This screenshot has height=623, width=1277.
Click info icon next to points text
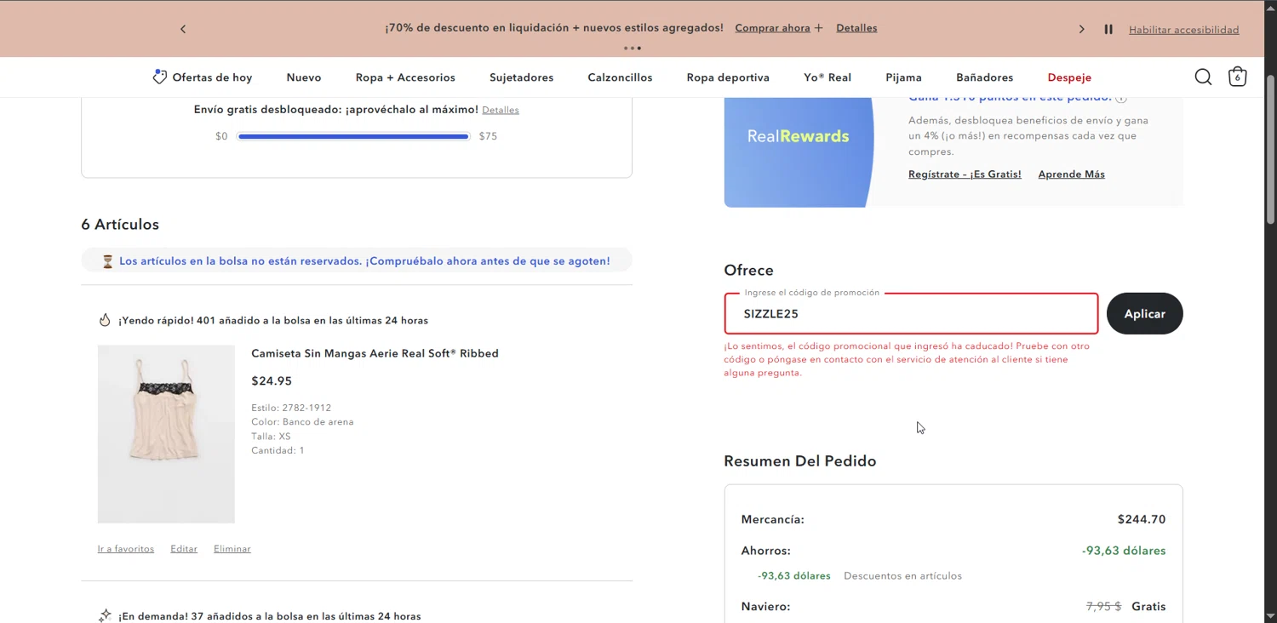click(1121, 98)
